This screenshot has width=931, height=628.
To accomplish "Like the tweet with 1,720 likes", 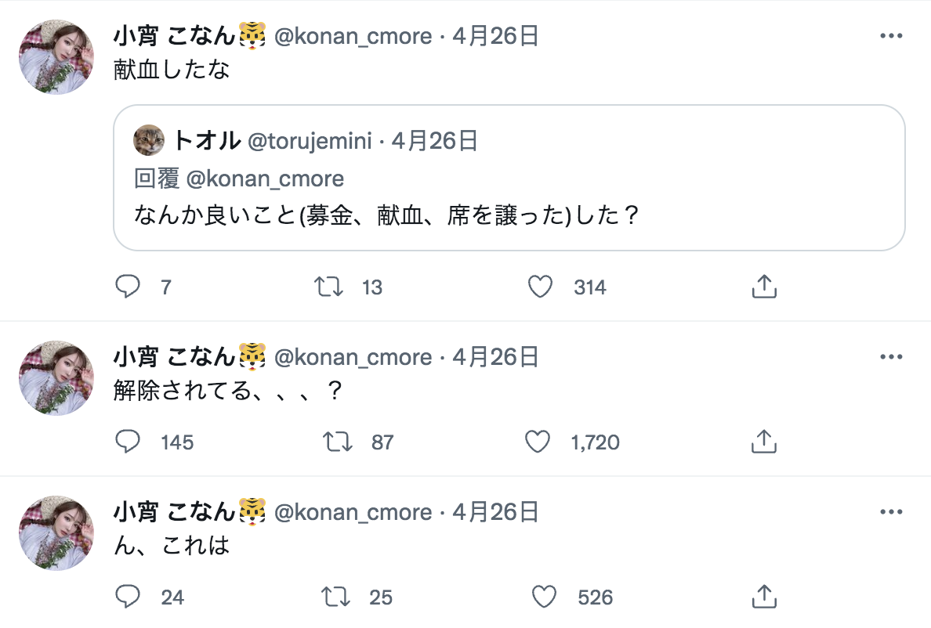I will click(x=538, y=442).
